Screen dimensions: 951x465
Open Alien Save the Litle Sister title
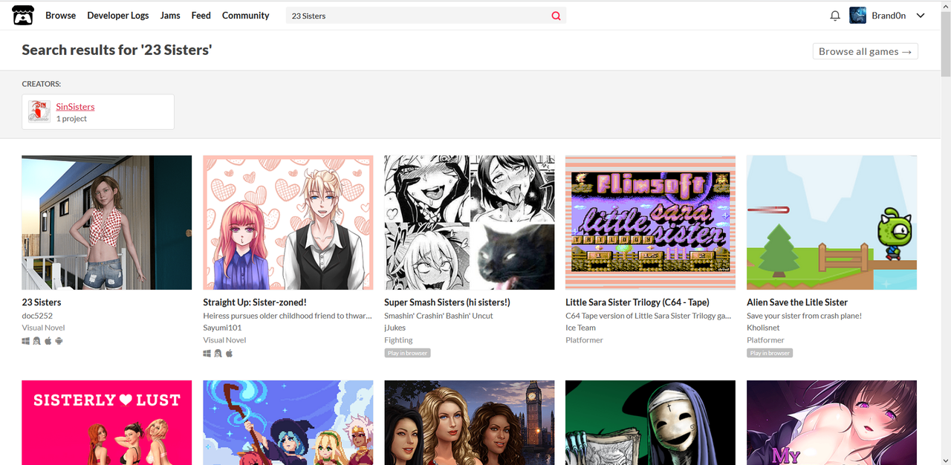tap(797, 302)
